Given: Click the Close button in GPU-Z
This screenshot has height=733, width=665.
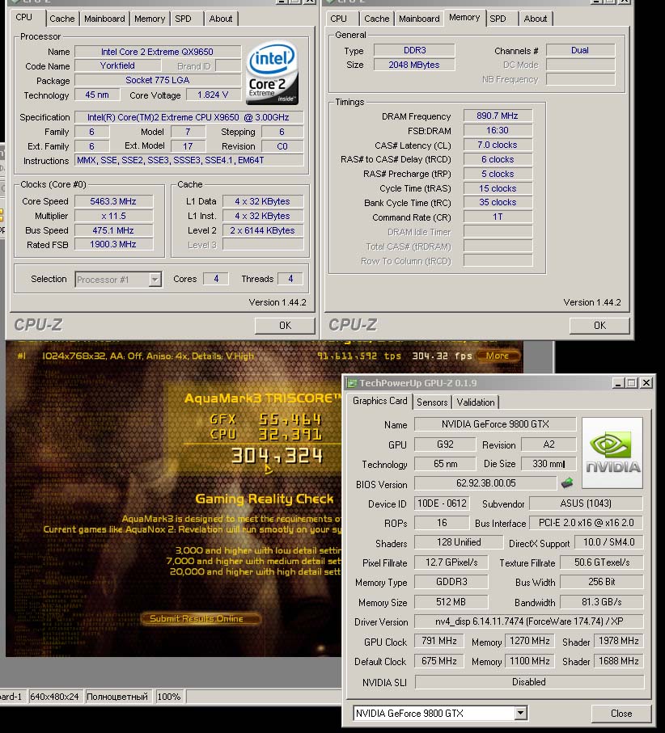Looking at the screenshot, I should tap(621, 714).
